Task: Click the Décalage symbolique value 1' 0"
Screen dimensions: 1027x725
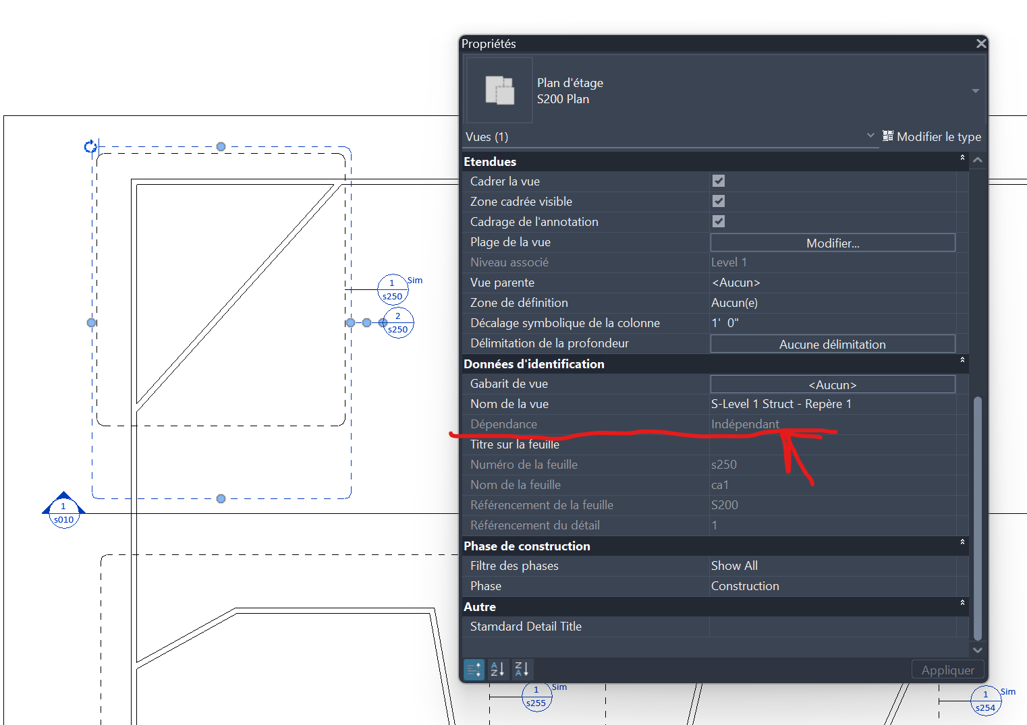Action: click(725, 323)
